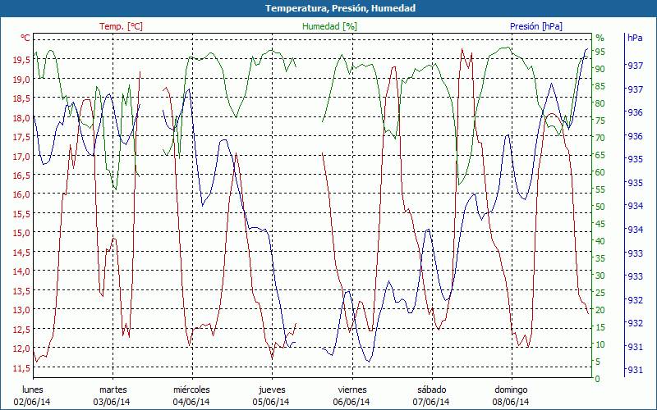Select the blue Presión [hPa] legend label

point(539,26)
